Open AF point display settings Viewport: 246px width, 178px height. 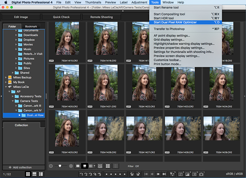point(186,36)
